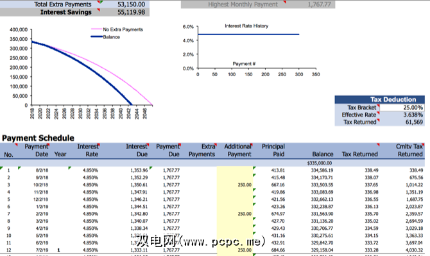Click the Principal Paid column header

pos(273,150)
